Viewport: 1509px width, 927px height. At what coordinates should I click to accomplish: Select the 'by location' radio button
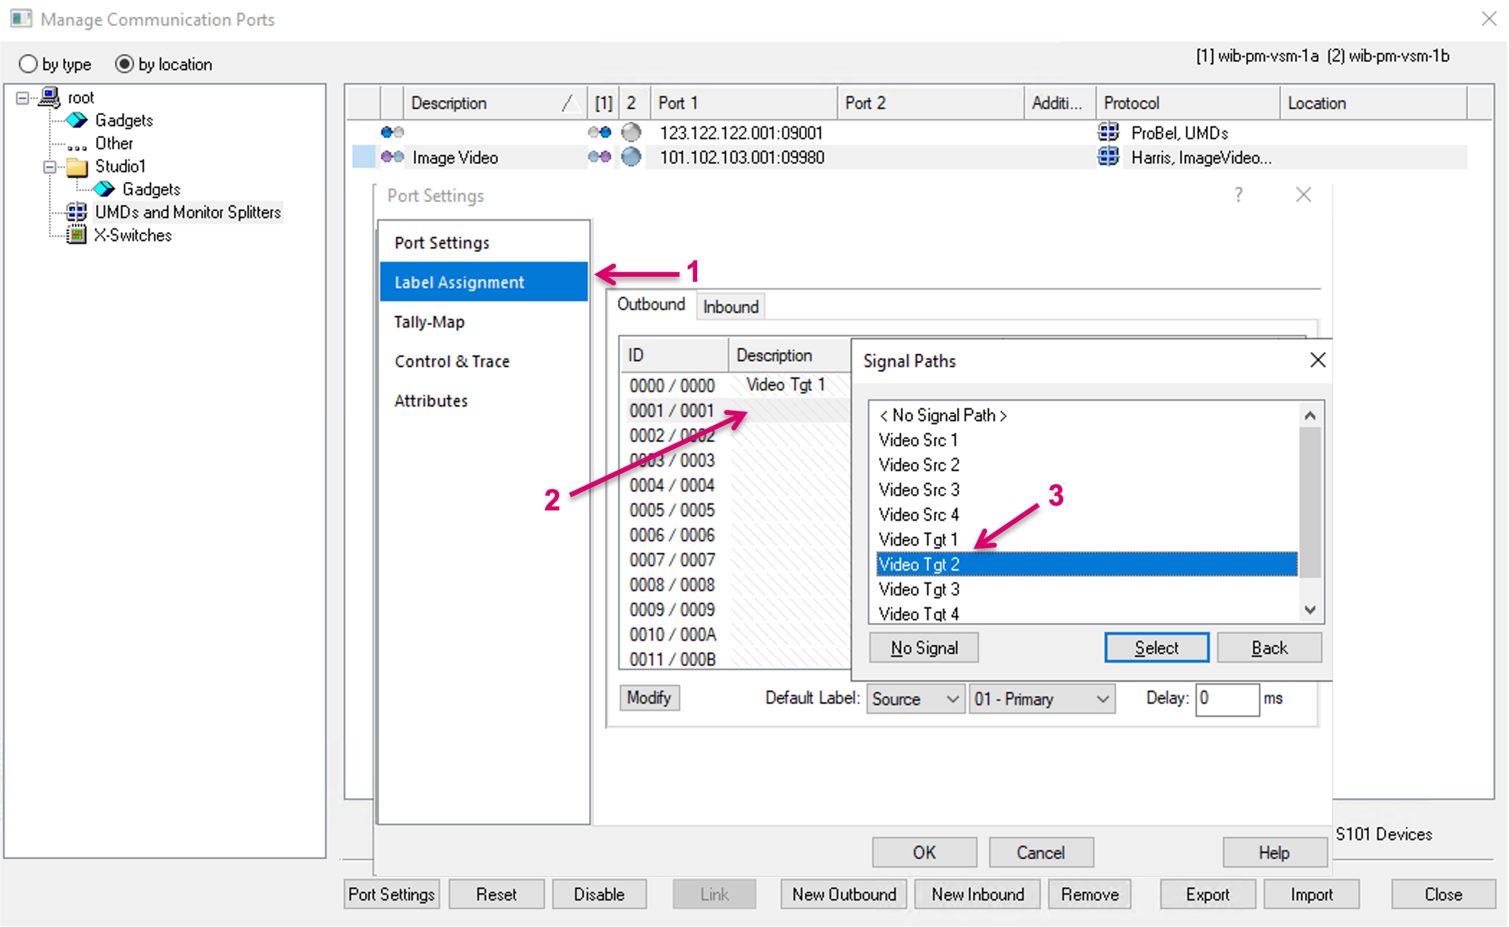[125, 64]
